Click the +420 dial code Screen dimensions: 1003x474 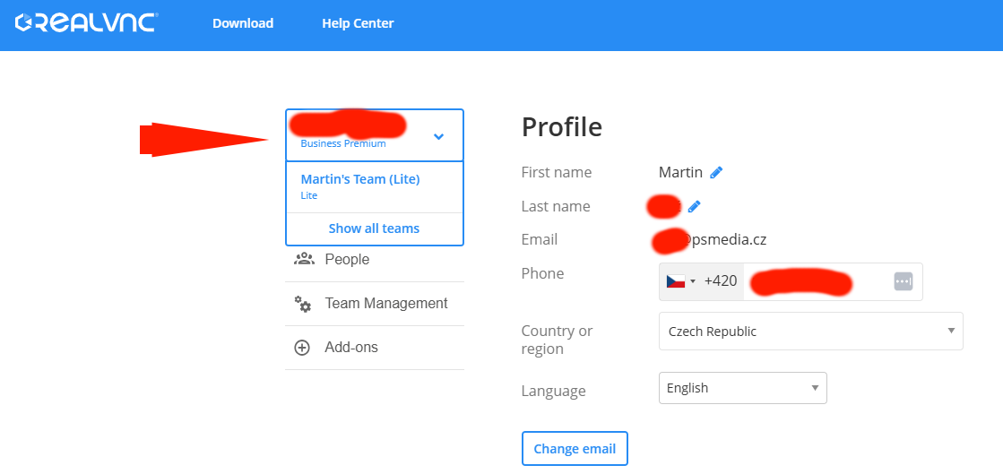(721, 280)
